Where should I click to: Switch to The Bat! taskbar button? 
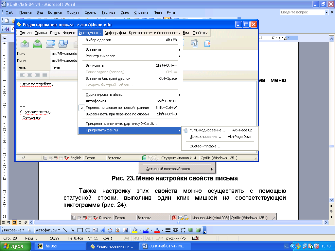pyautogui.click(x=60, y=246)
